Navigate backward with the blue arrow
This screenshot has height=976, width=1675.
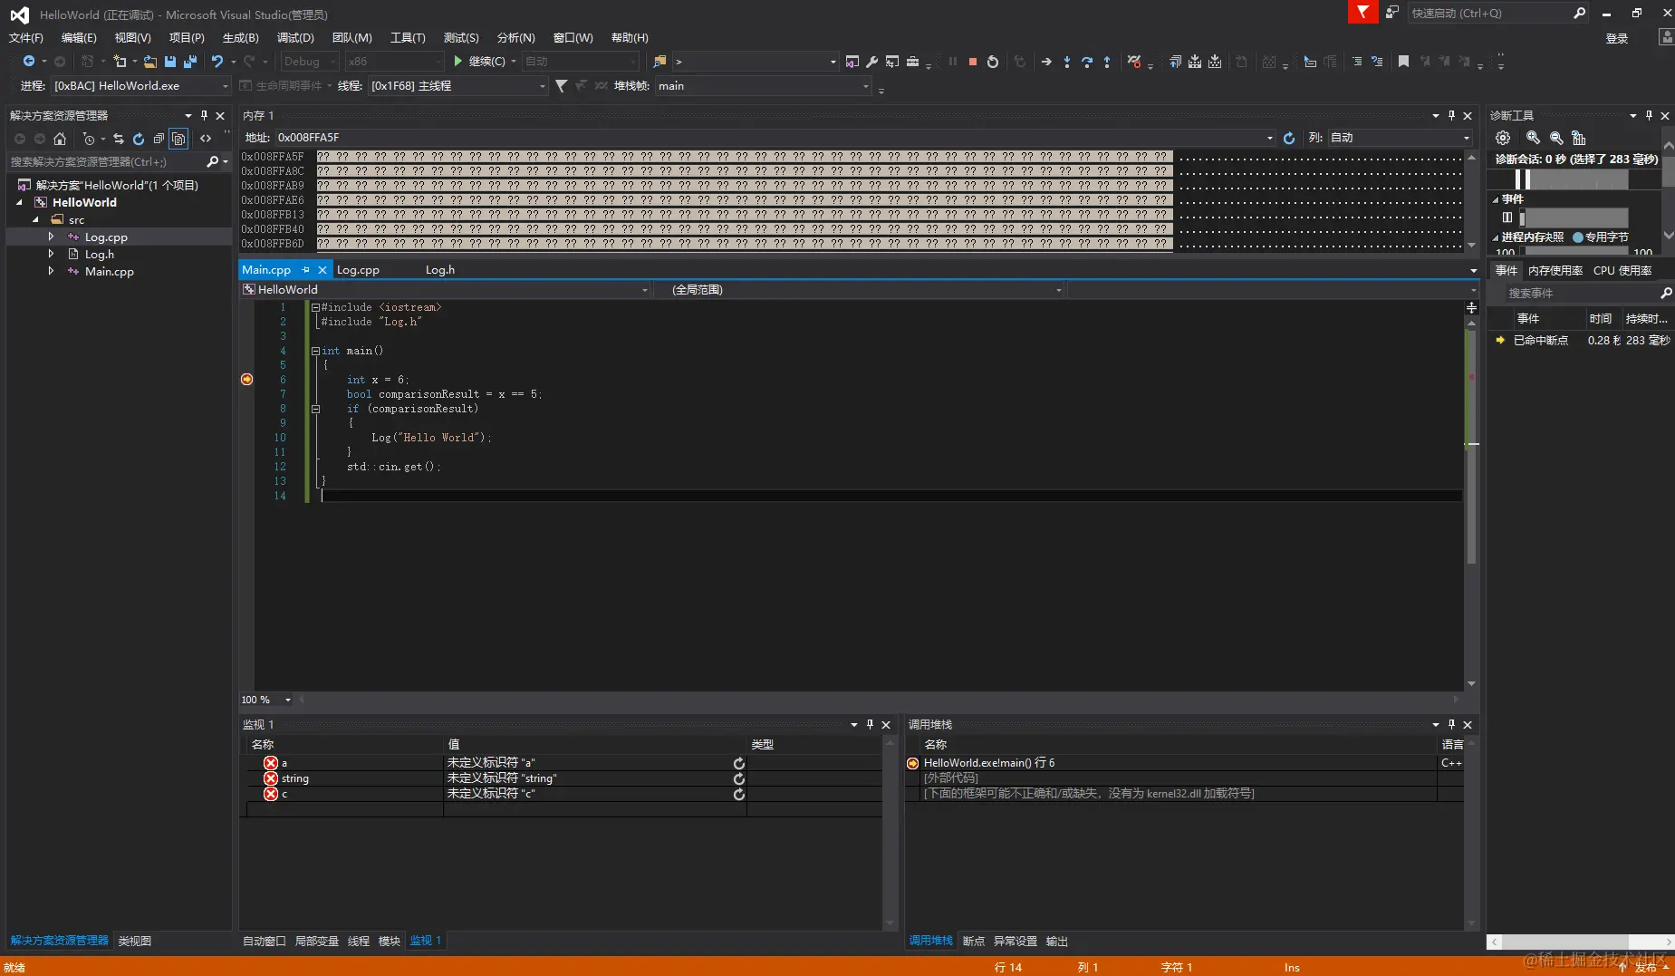(x=28, y=62)
